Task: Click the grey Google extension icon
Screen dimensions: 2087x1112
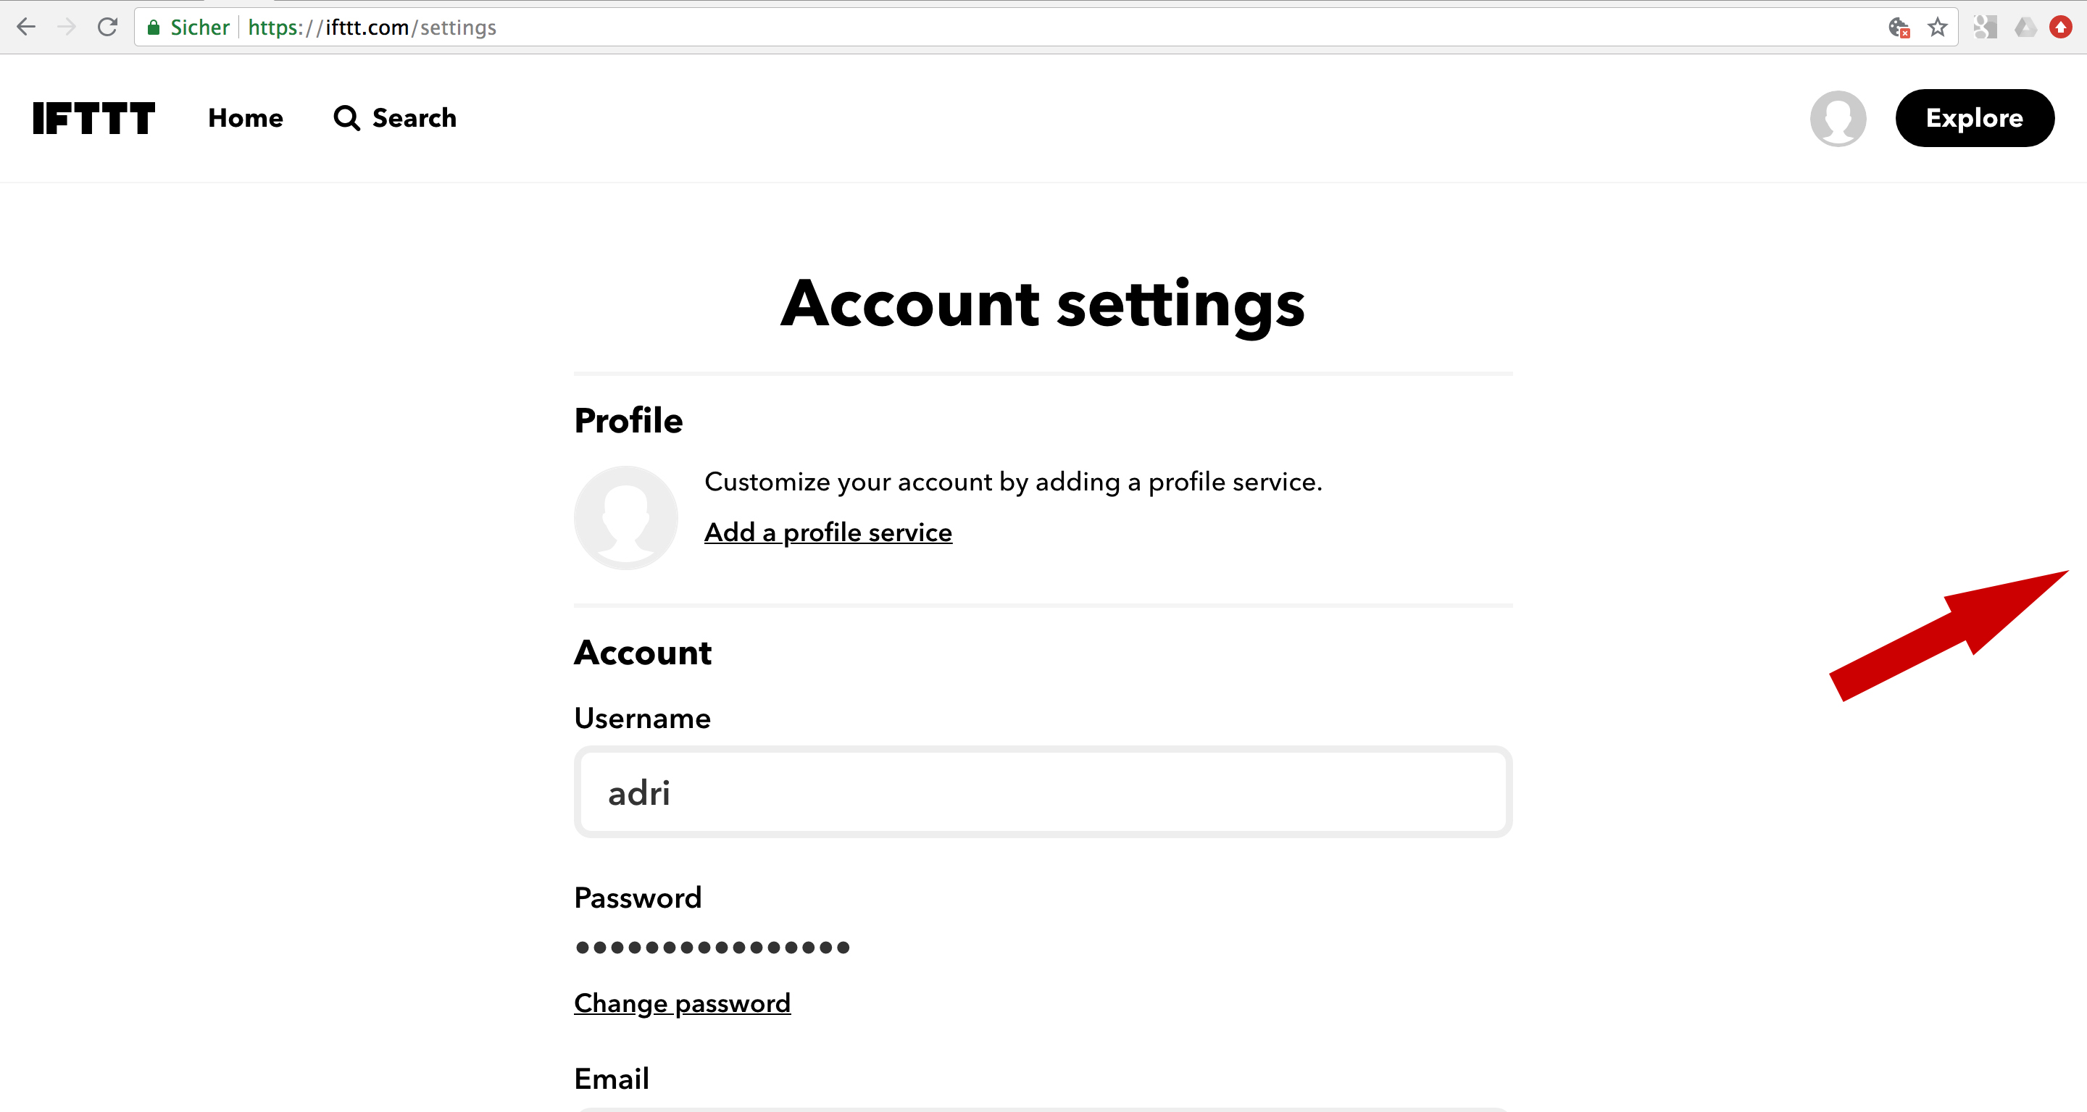Action: (x=1985, y=28)
